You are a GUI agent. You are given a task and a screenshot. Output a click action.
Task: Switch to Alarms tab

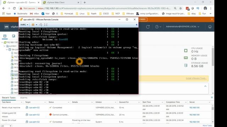tap(24, 98)
